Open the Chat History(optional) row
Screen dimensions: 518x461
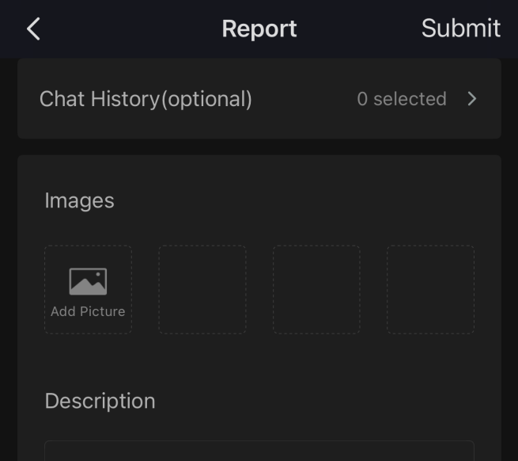point(259,99)
